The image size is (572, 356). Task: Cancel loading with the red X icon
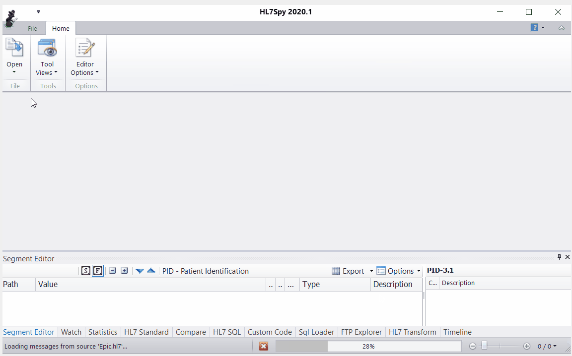click(263, 346)
